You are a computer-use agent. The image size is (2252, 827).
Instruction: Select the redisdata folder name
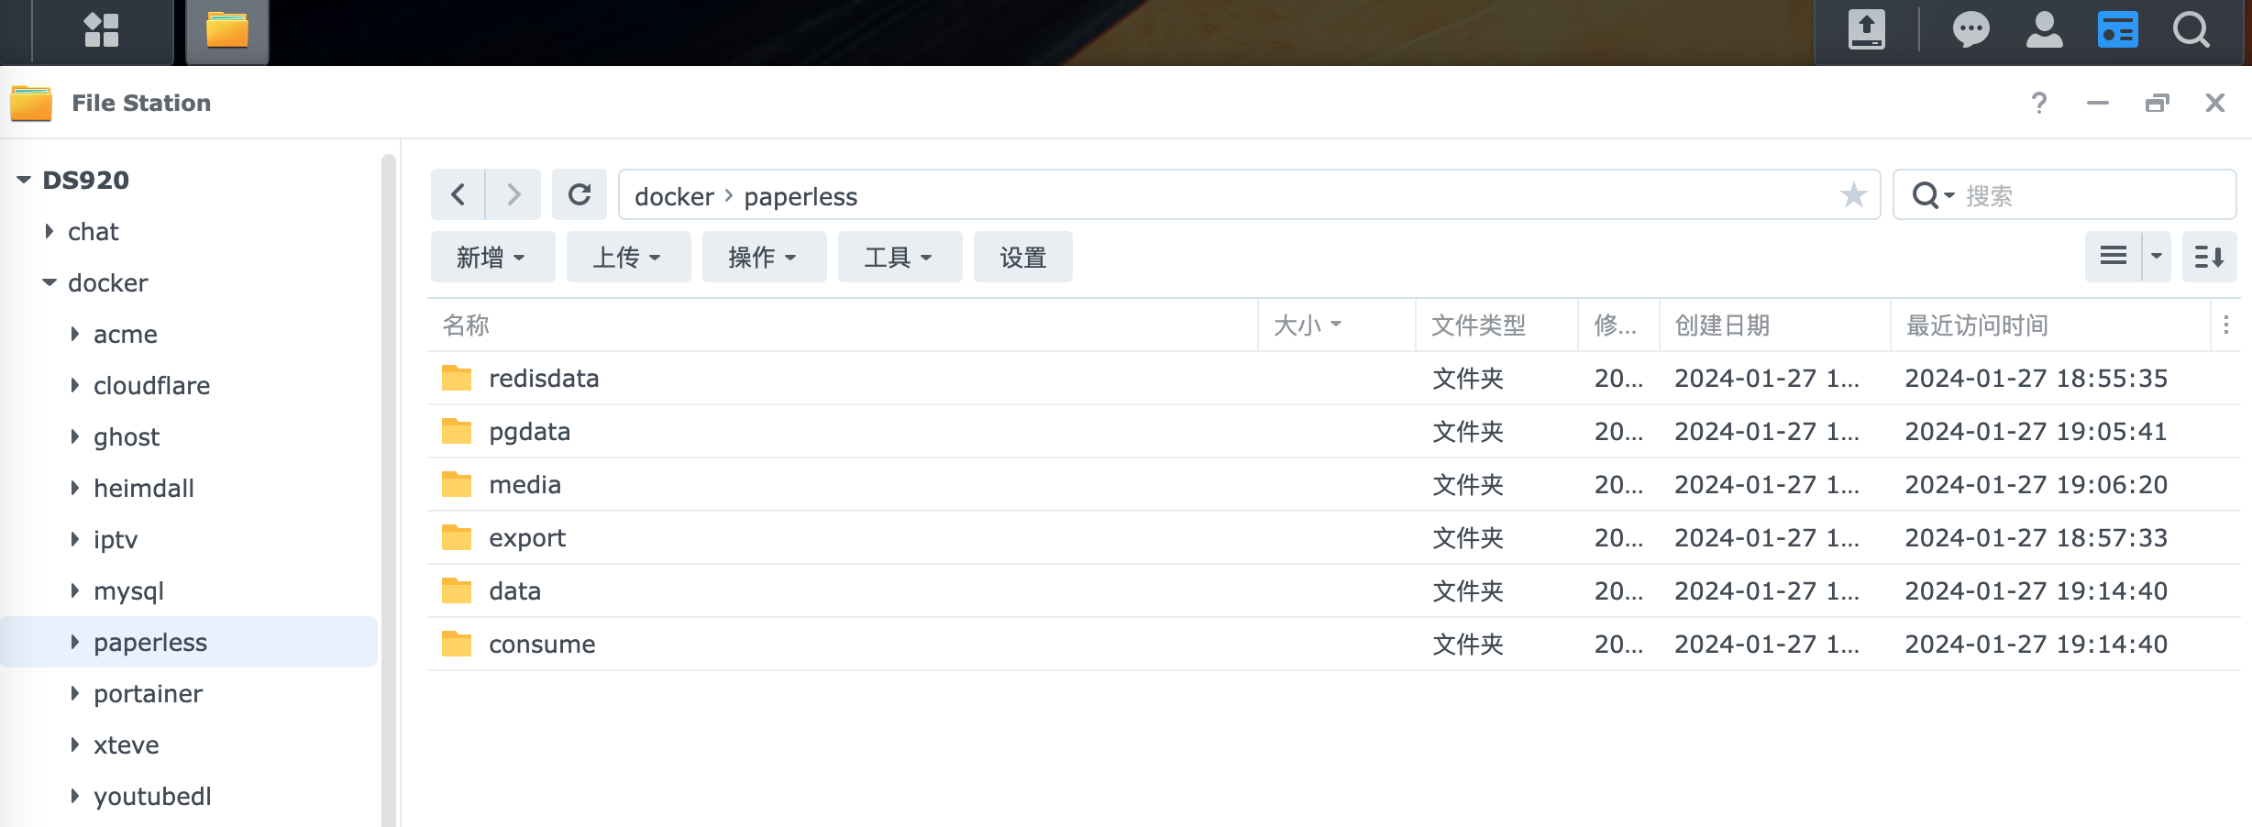[x=544, y=378]
